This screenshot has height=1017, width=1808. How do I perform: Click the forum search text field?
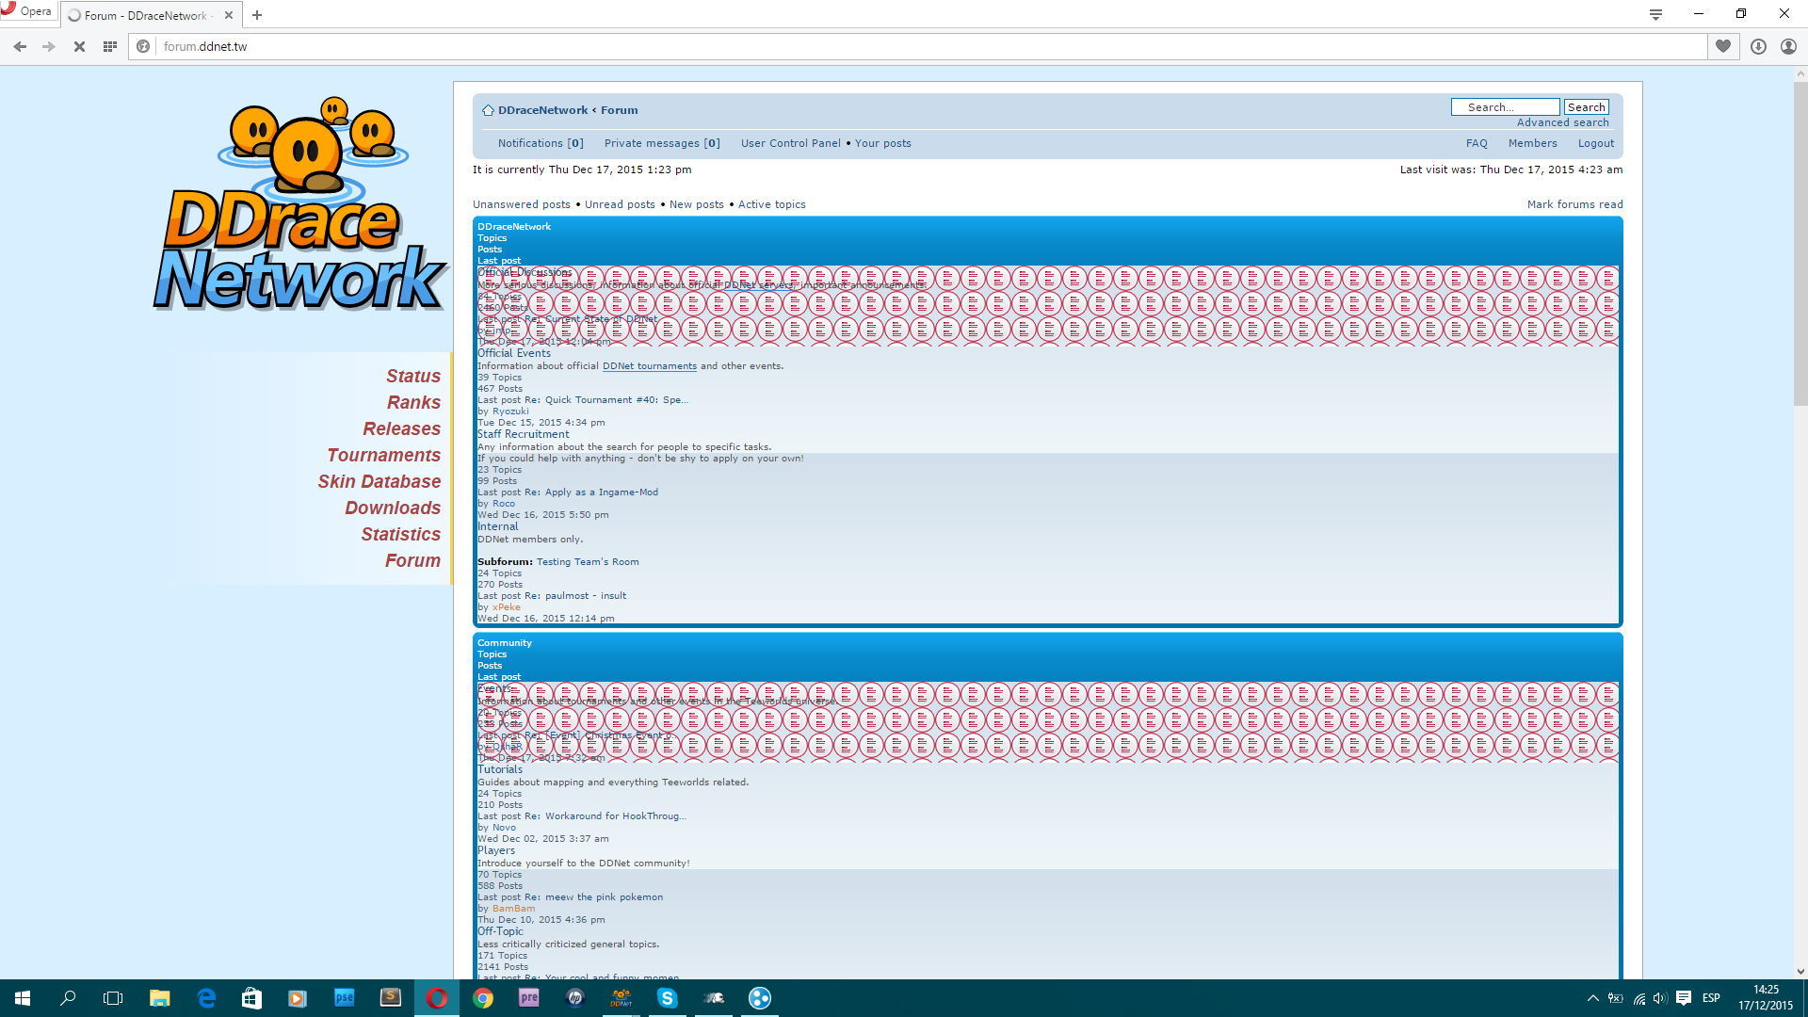[x=1504, y=107]
